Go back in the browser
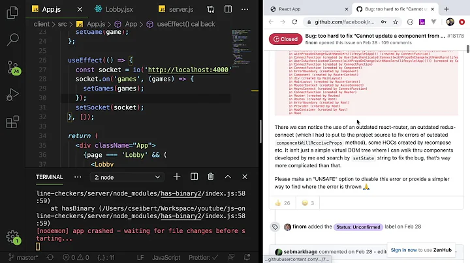 (271, 22)
